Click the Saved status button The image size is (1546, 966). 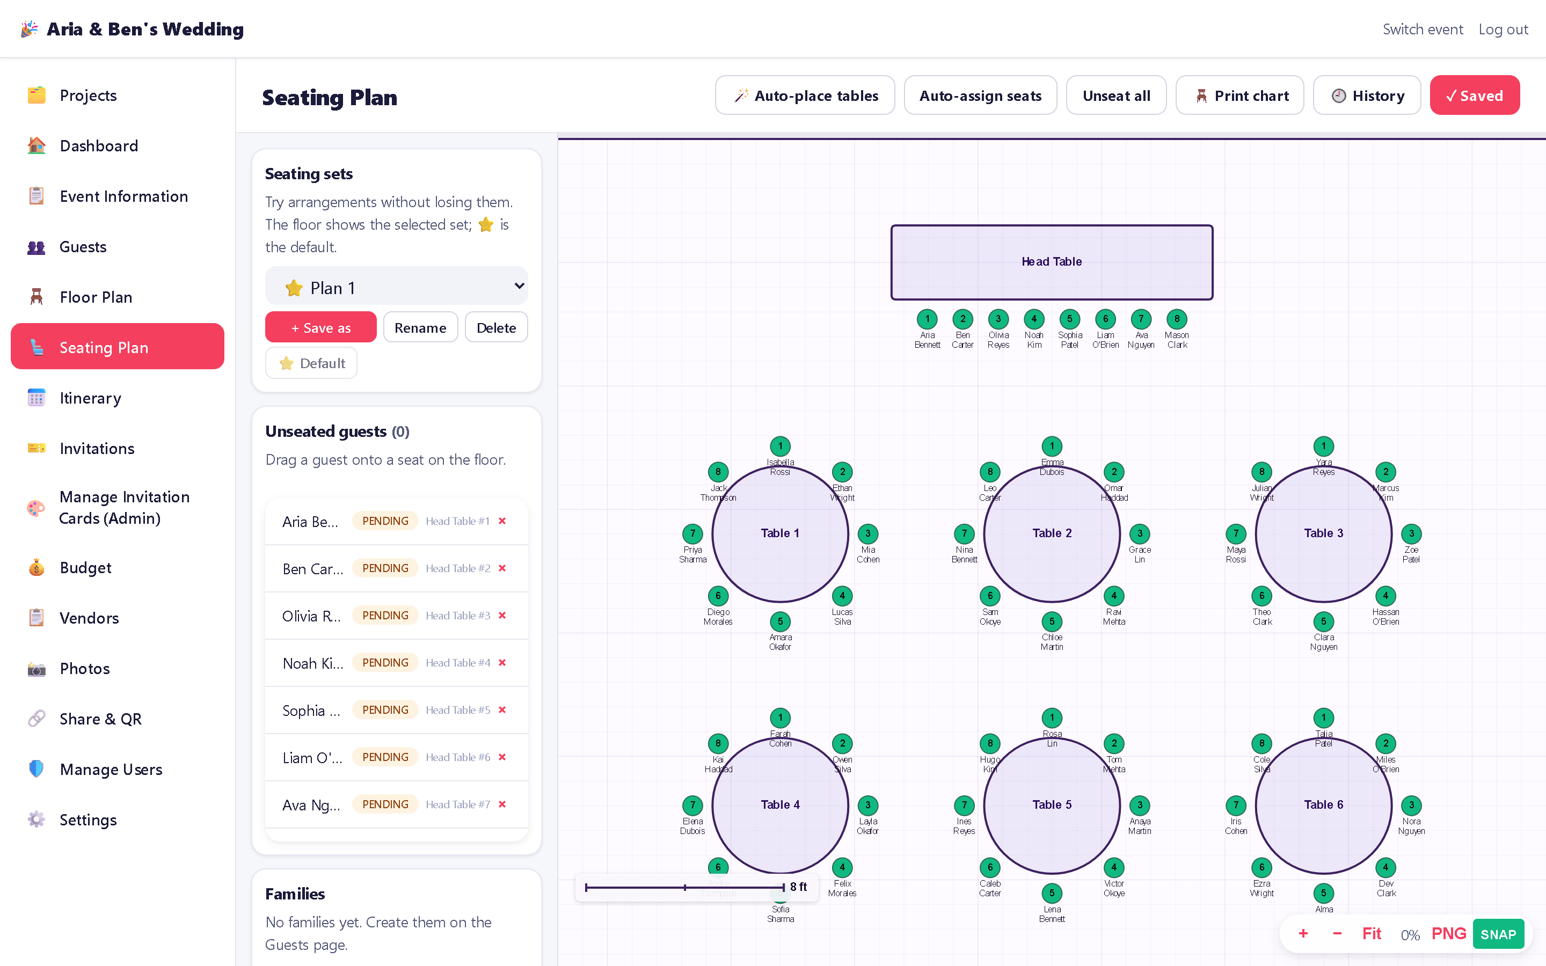click(x=1475, y=95)
